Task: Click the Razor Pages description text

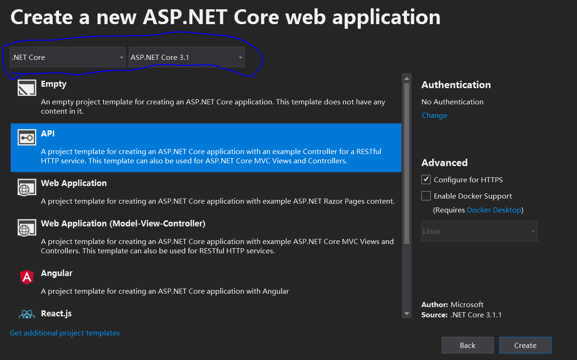Action: coord(218,201)
